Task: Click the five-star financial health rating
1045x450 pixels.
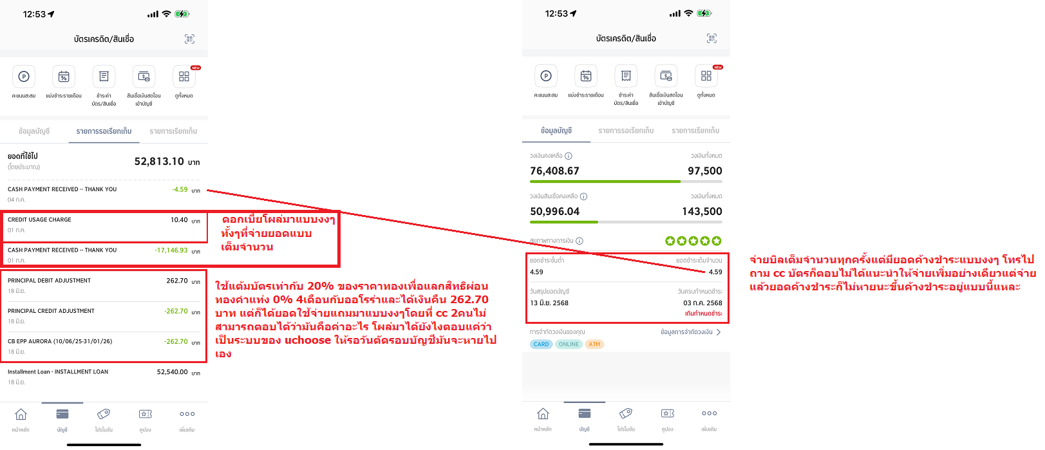Action: [x=693, y=241]
